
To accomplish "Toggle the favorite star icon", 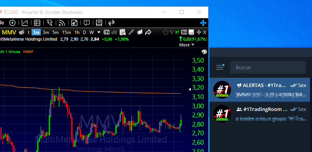I will (x=165, y=32).
